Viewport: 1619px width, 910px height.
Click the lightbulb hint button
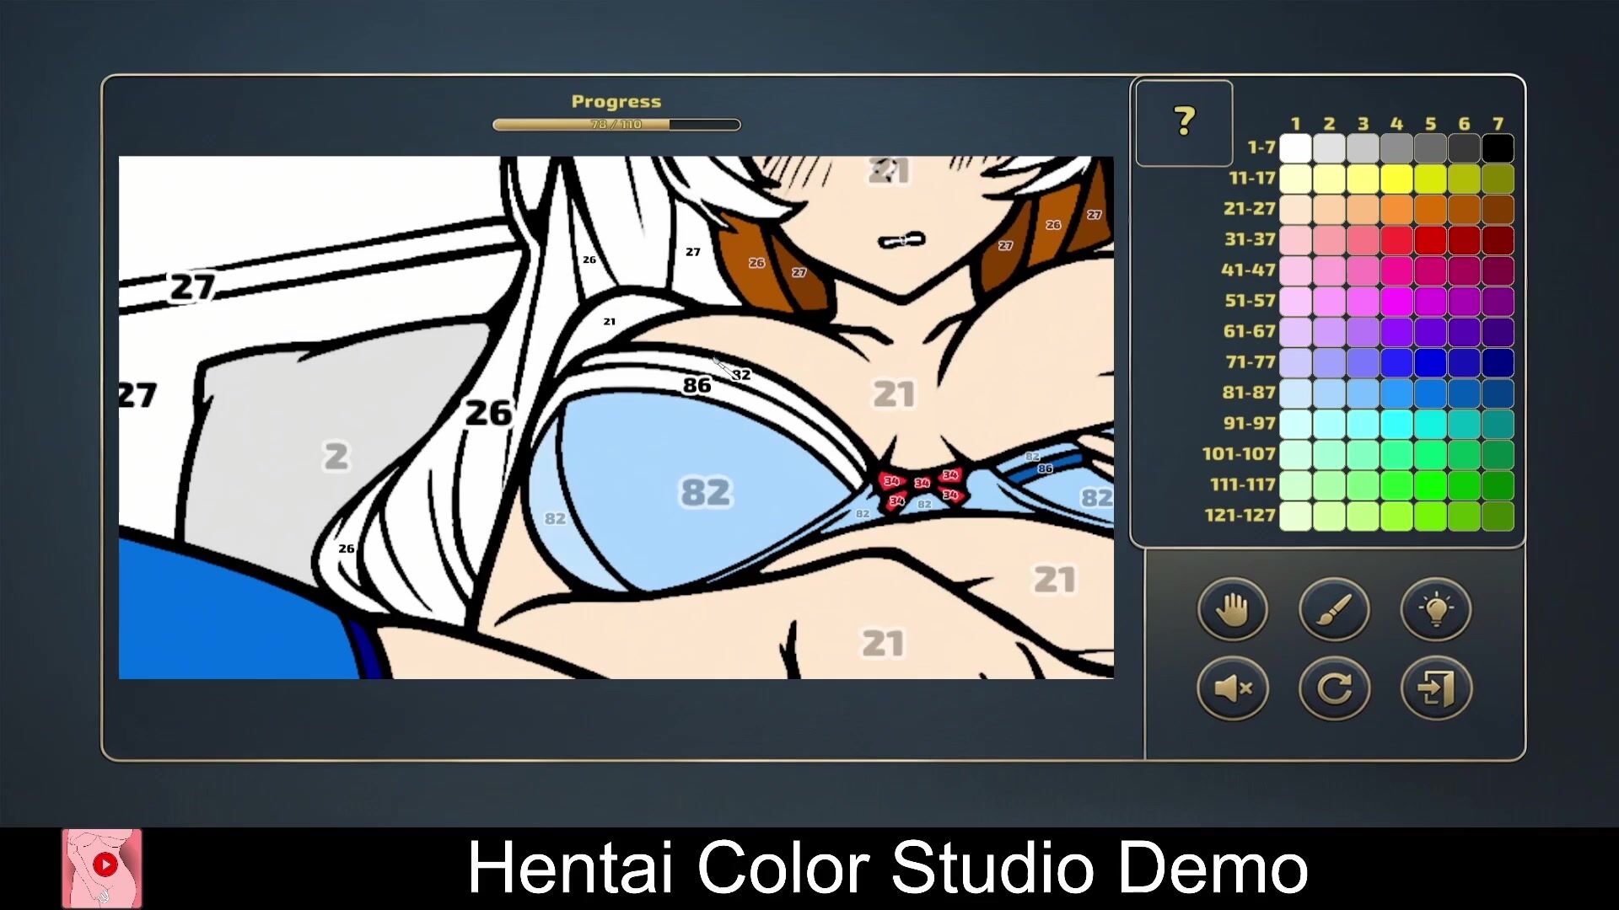[x=1436, y=609]
